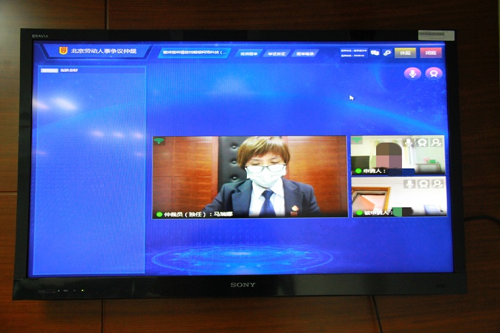Open the chat messages icon in top bar

click(x=375, y=53)
